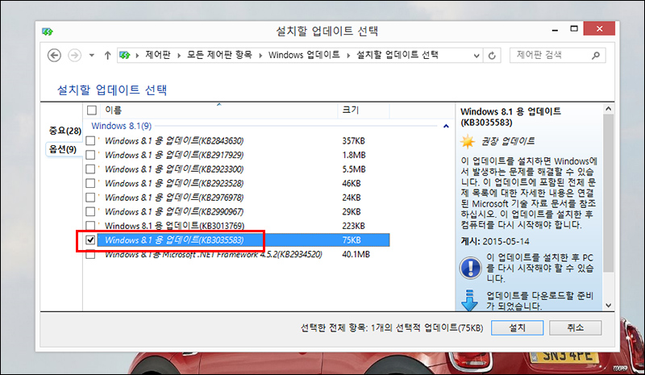
Task: Go back with the back arrow
Action: pos(54,55)
